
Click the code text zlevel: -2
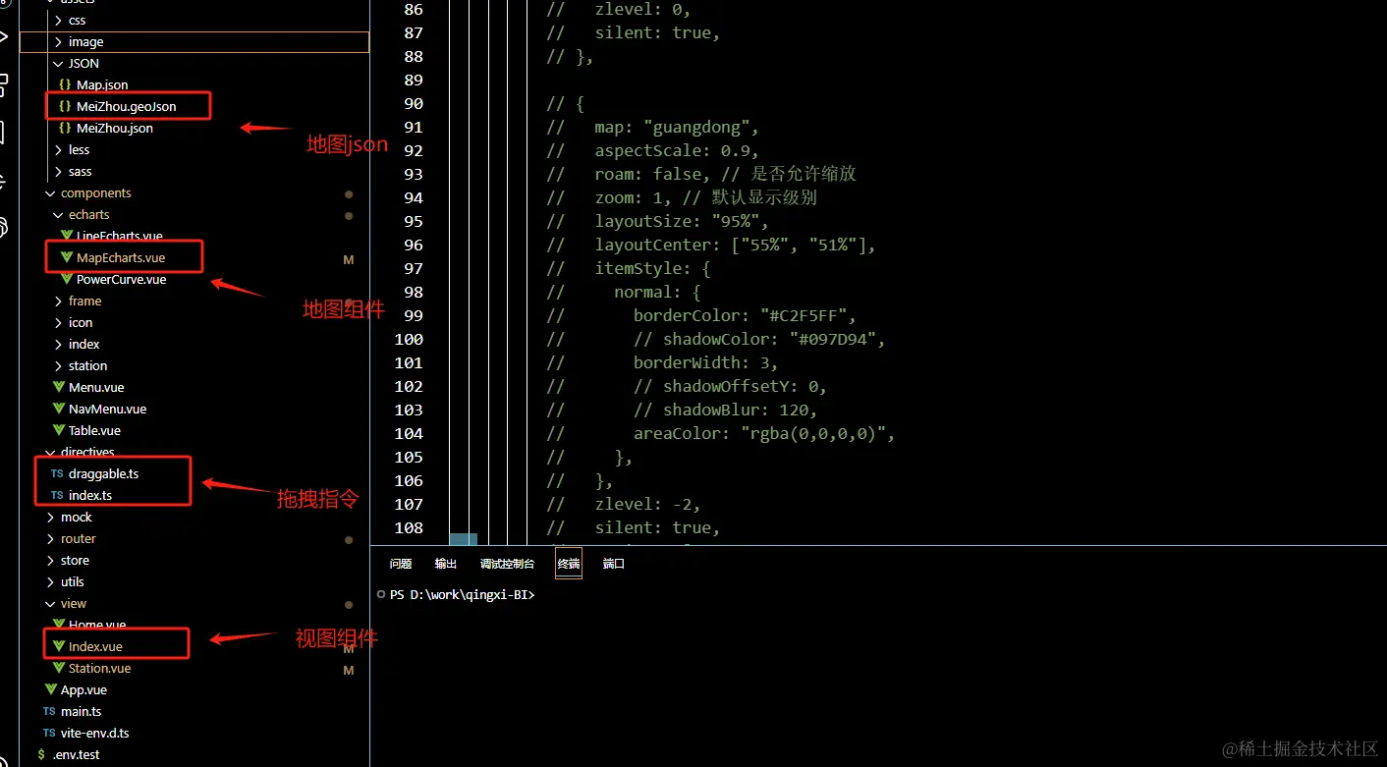pos(647,505)
